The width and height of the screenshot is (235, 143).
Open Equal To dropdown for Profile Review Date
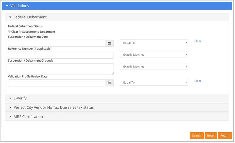(154, 83)
